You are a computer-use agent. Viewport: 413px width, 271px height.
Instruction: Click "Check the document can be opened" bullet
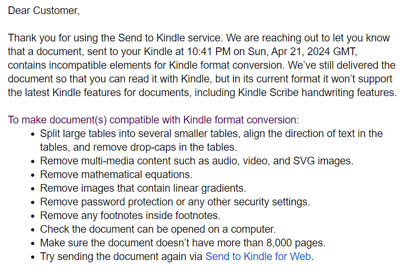[158, 229]
